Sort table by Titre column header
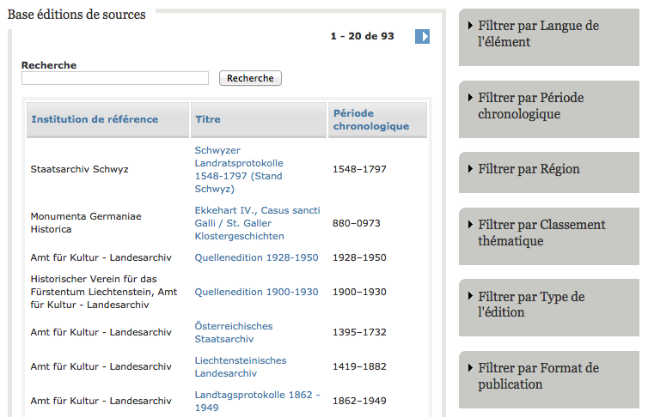 coord(208,119)
